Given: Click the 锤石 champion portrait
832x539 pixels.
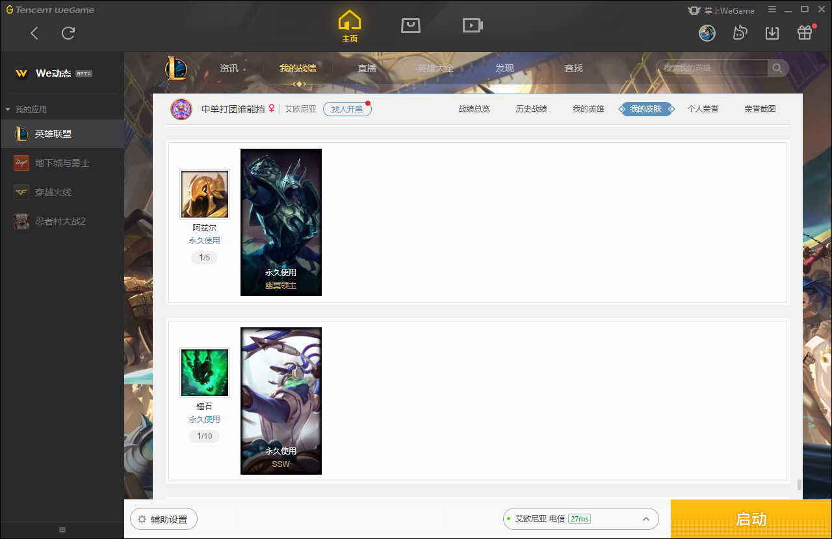Looking at the screenshot, I should pos(205,373).
